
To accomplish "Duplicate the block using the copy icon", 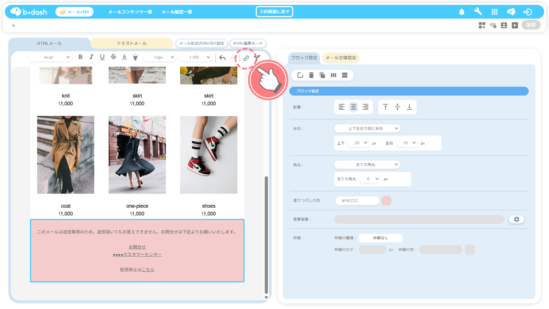I will click(x=322, y=76).
